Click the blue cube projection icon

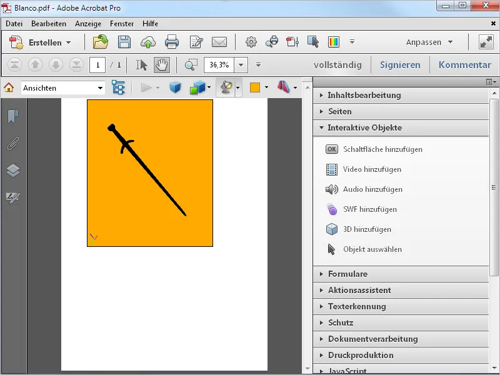point(175,87)
